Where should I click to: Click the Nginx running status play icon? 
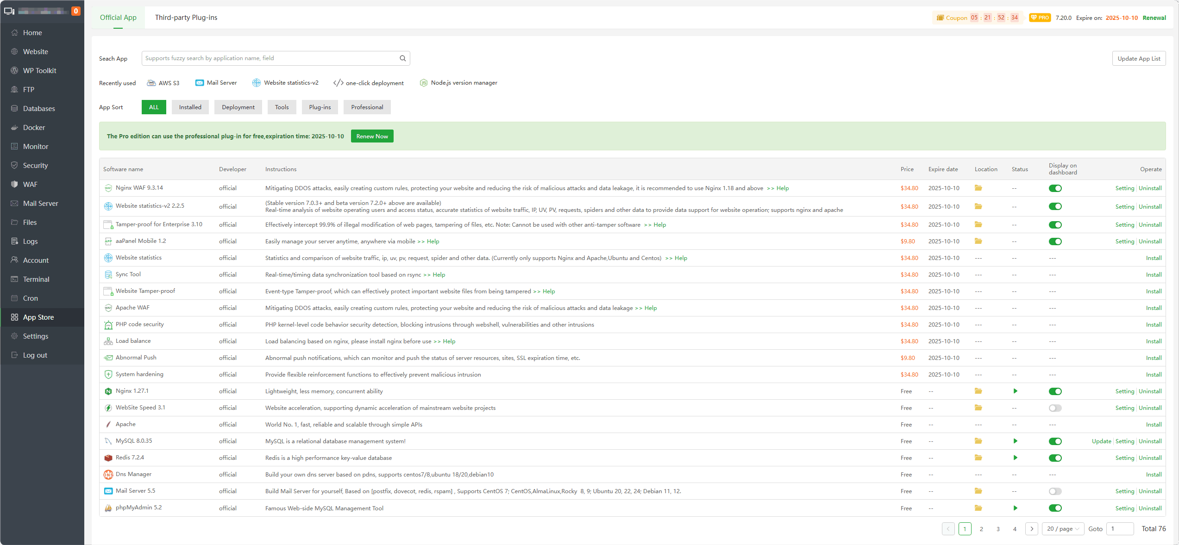point(1015,391)
